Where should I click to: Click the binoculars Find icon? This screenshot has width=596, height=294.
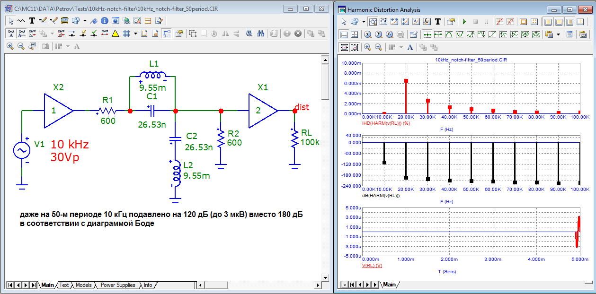[x=260, y=34]
